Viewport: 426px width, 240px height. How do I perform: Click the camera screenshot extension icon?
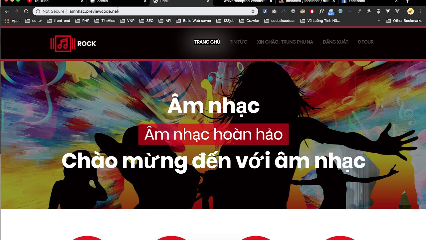coord(274,11)
